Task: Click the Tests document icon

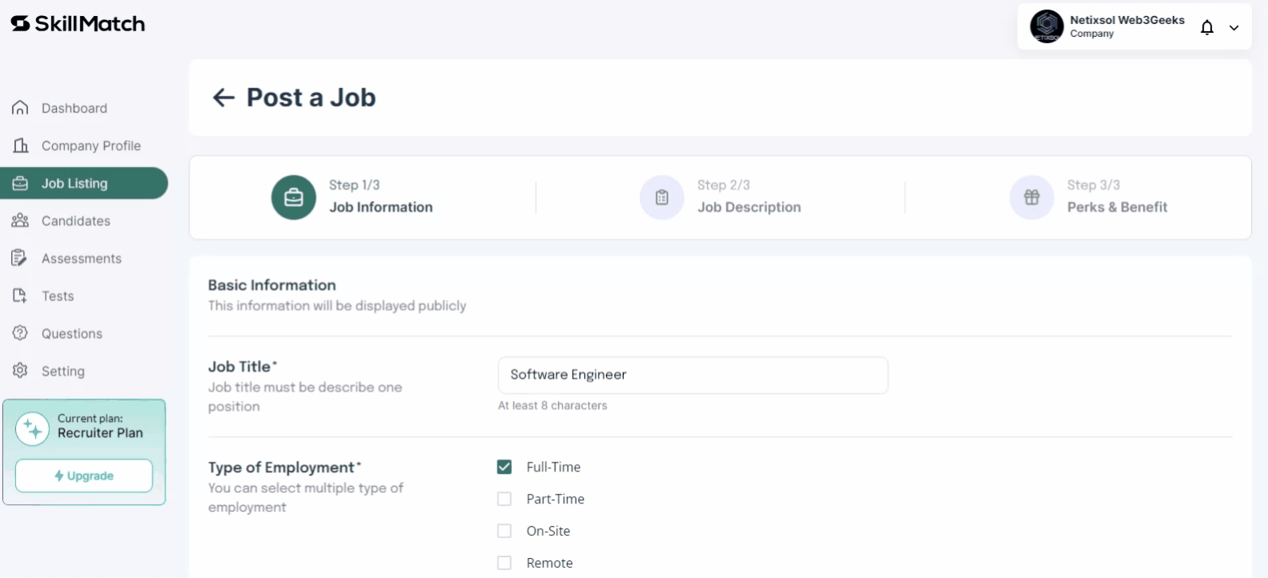Action: click(x=20, y=296)
